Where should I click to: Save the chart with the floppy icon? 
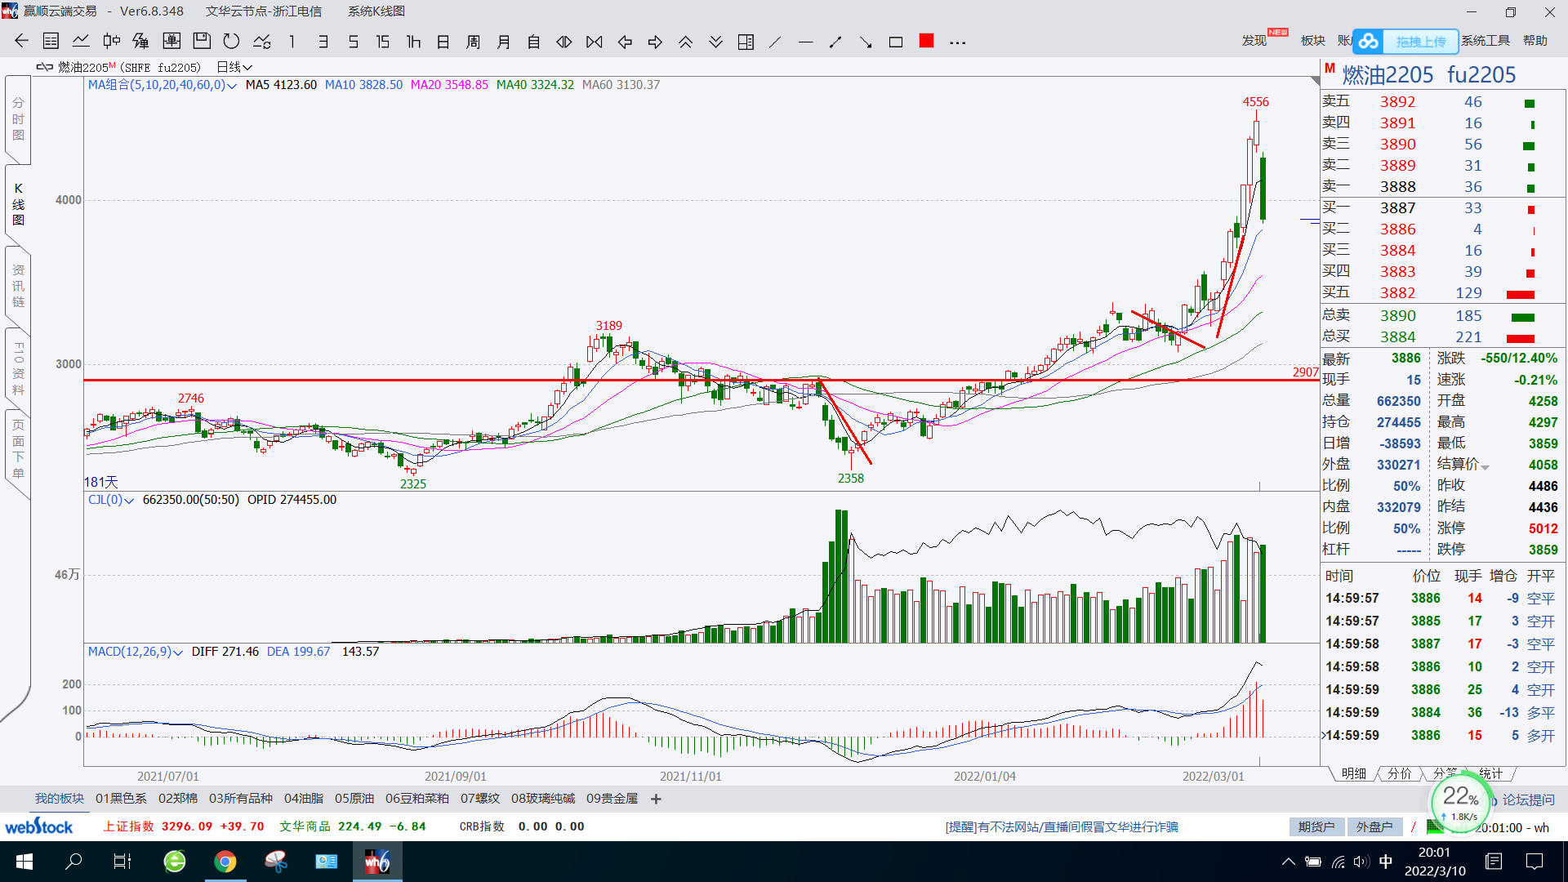tap(202, 41)
